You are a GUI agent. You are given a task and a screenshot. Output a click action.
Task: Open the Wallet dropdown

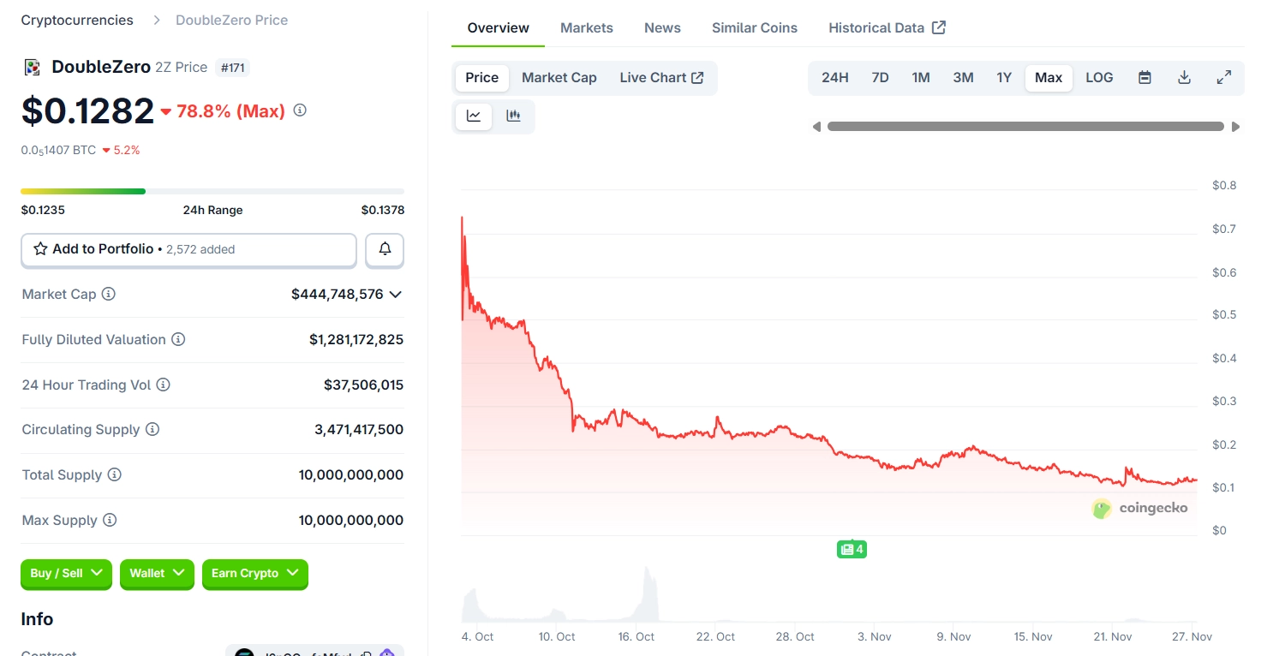coord(157,573)
